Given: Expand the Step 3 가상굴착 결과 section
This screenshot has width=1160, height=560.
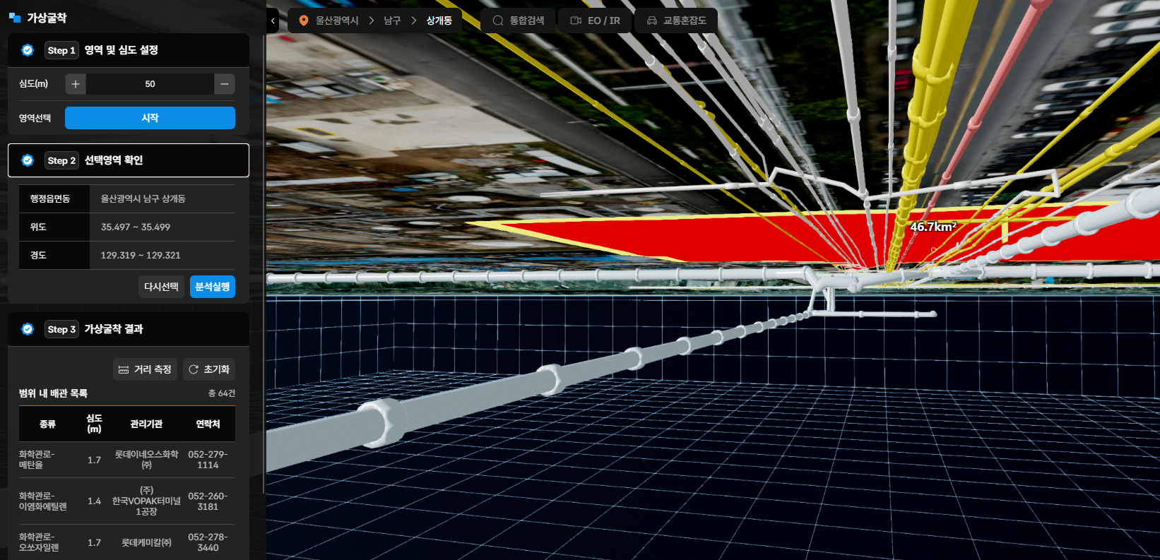Looking at the screenshot, I should (x=129, y=329).
